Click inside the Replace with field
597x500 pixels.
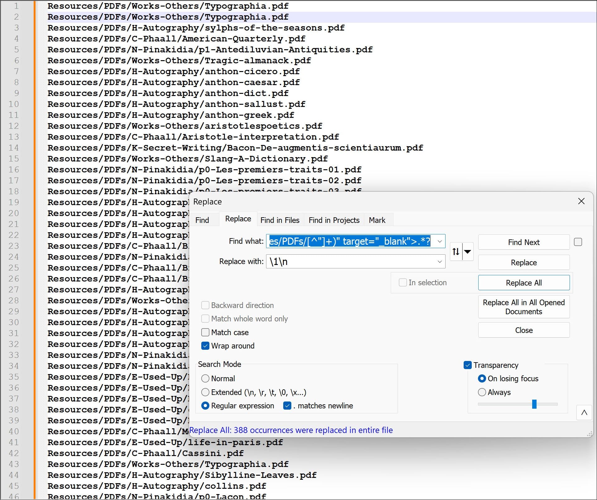pyautogui.click(x=343, y=262)
